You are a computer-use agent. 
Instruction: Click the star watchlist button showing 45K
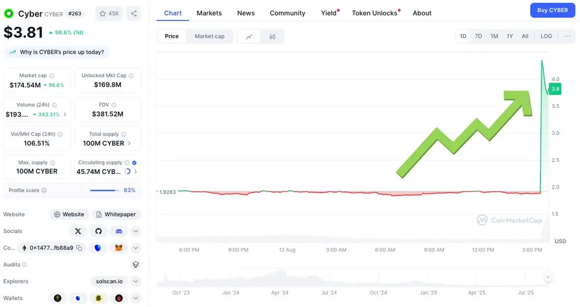[109, 14]
